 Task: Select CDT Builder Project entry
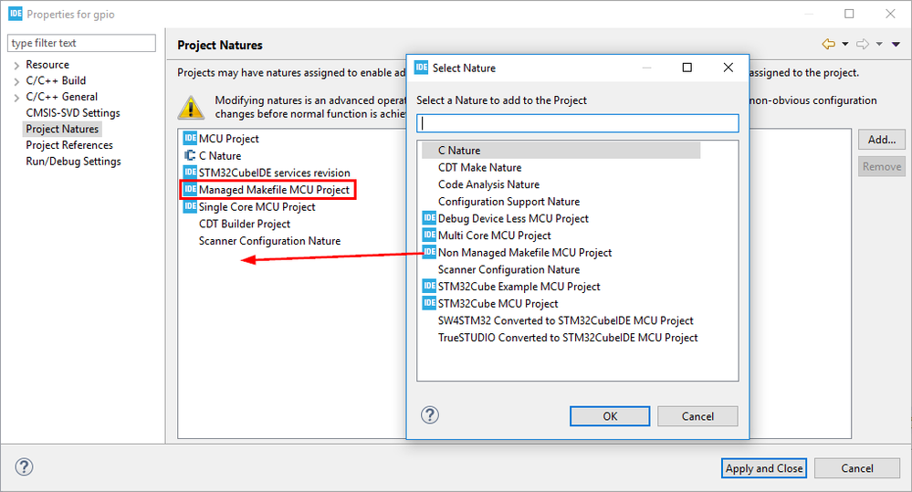245,224
